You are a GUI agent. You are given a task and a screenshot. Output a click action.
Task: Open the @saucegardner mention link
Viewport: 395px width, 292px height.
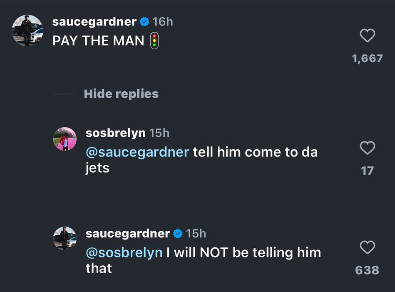137,152
